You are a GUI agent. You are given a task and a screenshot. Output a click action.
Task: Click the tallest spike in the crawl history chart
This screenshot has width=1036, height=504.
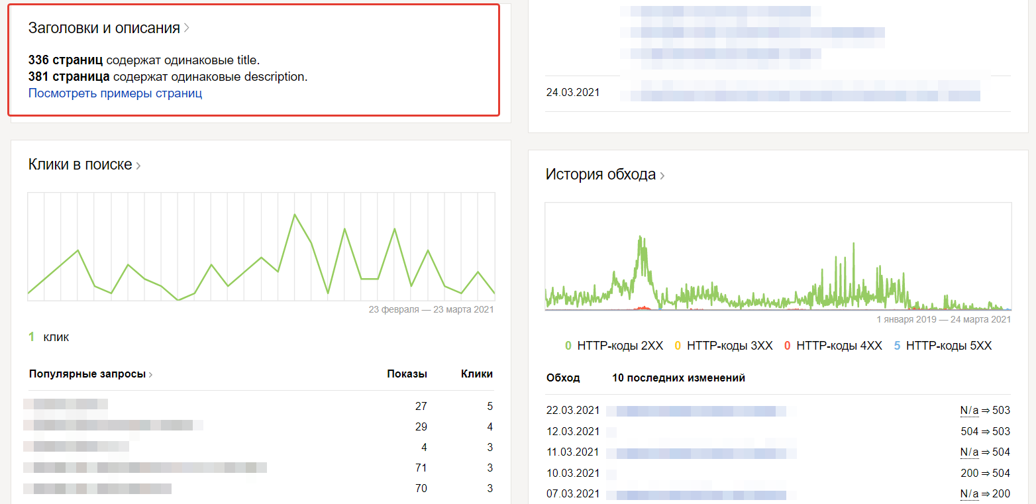(x=641, y=237)
